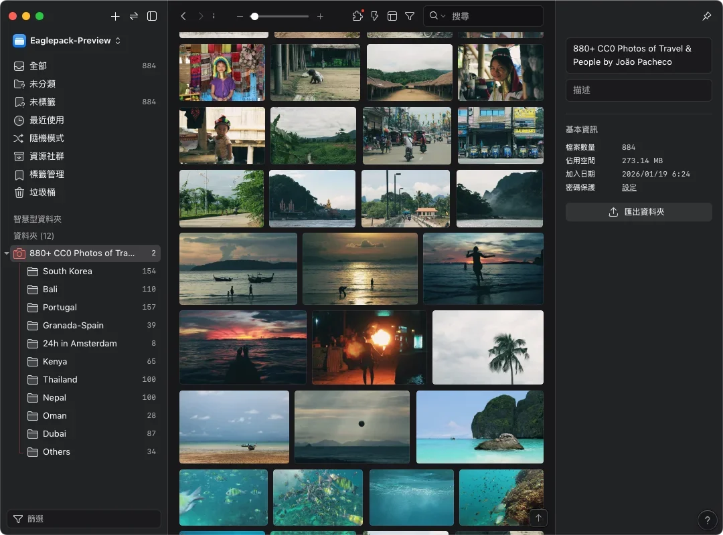The height and width of the screenshot is (535, 723).
Task: Click the 匯出資料夾 button
Action: point(639,212)
